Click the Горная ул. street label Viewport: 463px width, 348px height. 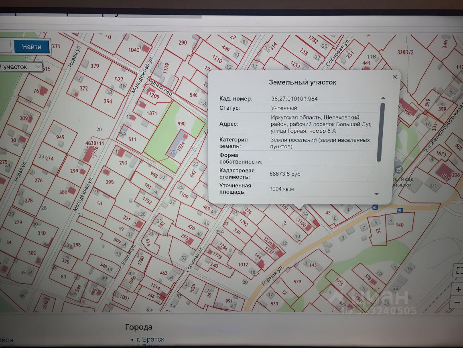coord(272,275)
